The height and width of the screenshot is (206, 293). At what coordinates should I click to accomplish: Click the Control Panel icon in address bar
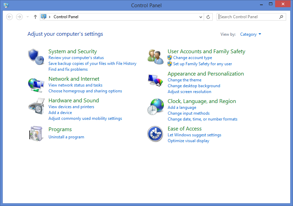tap(44, 16)
